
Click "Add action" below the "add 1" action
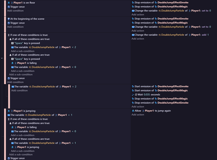138,39
